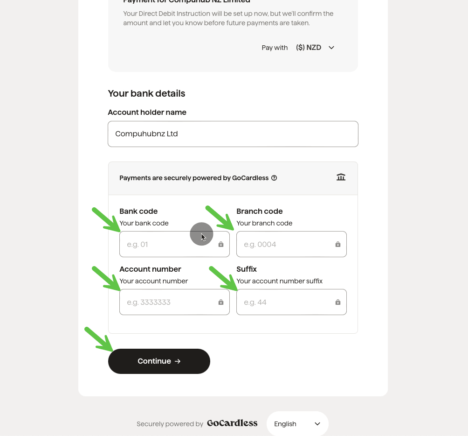The image size is (468, 436).
Task: Click the arrow icon on Continue button
Action: coord(178,361)
